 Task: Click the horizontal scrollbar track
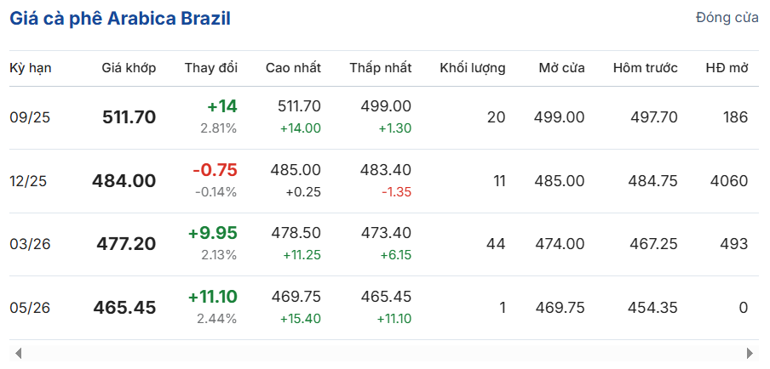pos(384,353)
